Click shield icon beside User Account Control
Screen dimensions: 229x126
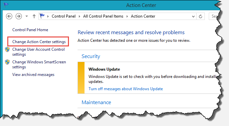(x=7, y=49)
